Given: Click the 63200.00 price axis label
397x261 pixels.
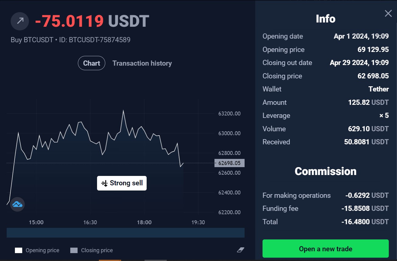Looking at the screenshot, I should (229, 114).
